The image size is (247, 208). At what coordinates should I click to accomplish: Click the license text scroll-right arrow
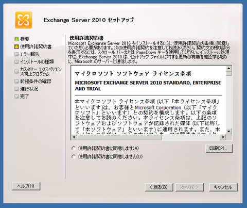pos(223,137)
